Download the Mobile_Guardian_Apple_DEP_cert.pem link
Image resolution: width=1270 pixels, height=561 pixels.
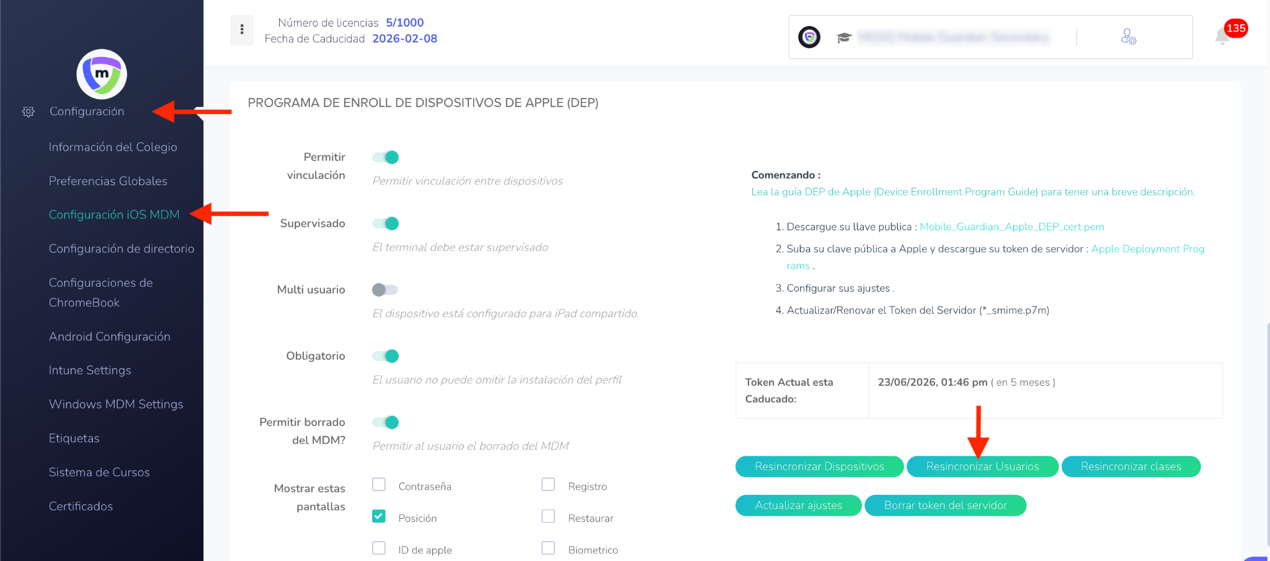pos(1011,227)
